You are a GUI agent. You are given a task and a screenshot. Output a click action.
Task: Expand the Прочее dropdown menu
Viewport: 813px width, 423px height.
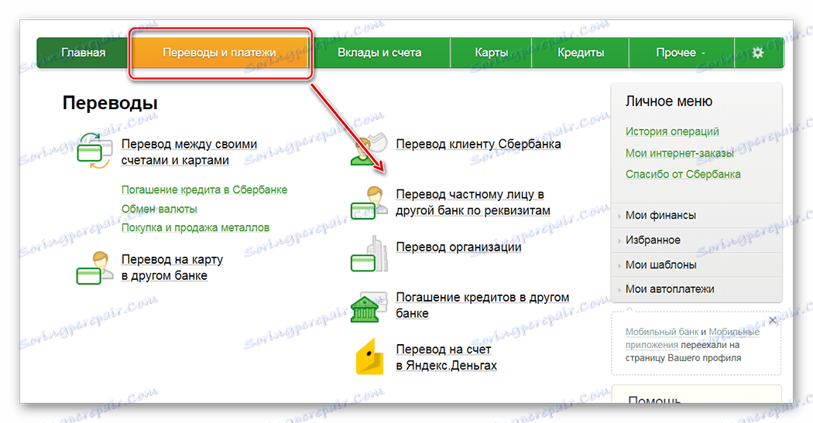pyautogui.click(x=681, y=53)
